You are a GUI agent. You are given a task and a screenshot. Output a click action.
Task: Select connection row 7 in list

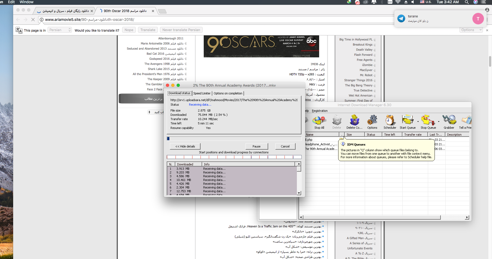pyautogui.click(x=232, y=191)
